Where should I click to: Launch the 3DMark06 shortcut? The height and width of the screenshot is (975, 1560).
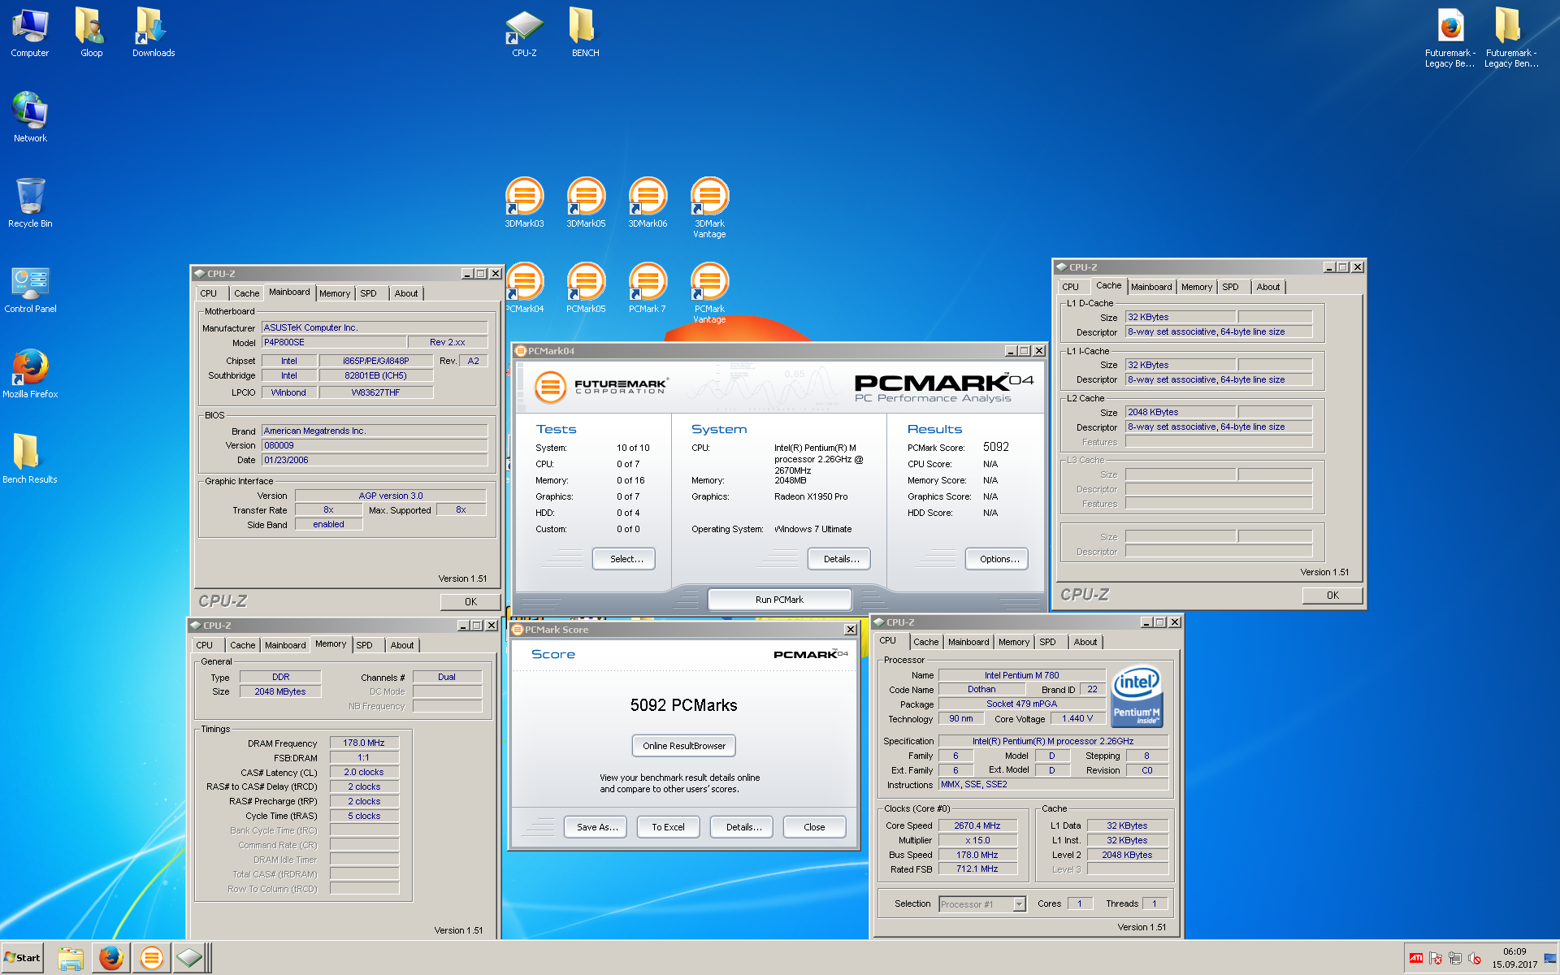tap(648, 202)
